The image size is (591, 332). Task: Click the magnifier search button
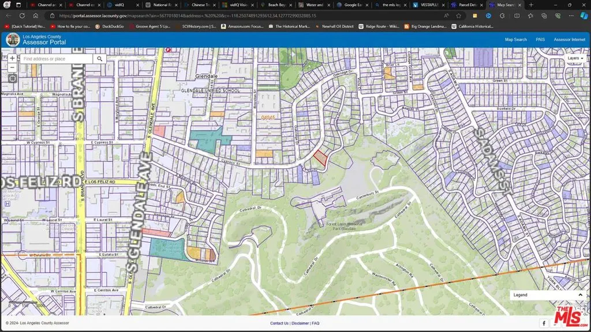(x=100, y=59)
